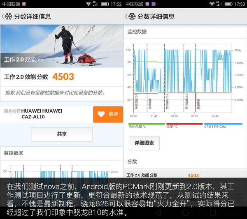This screenshot has height=219, width=247.
Task: Tap the 网络浏览 2.0 marker in the chart
Action: click(136, 102)
